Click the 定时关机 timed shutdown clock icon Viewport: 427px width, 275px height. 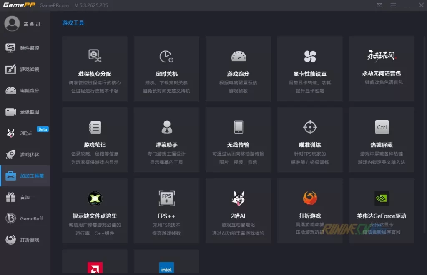coord(166,57)
